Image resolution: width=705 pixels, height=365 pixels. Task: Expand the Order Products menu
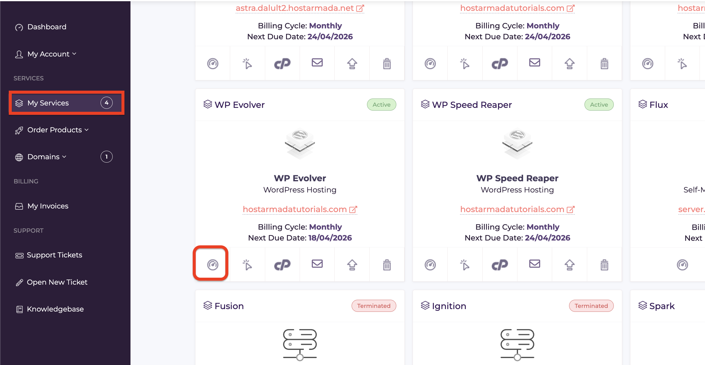[x=57, y=130]
